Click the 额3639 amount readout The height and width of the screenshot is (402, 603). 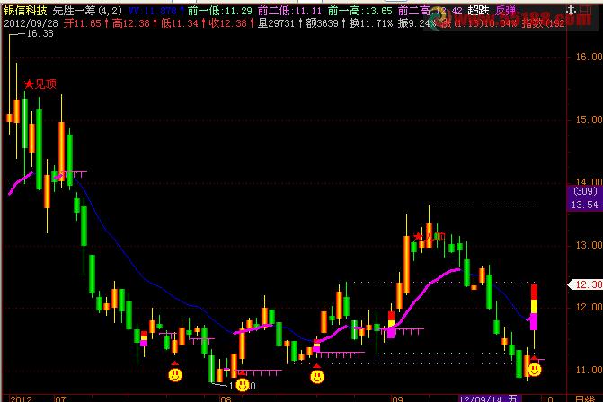(x=326, y=23)
